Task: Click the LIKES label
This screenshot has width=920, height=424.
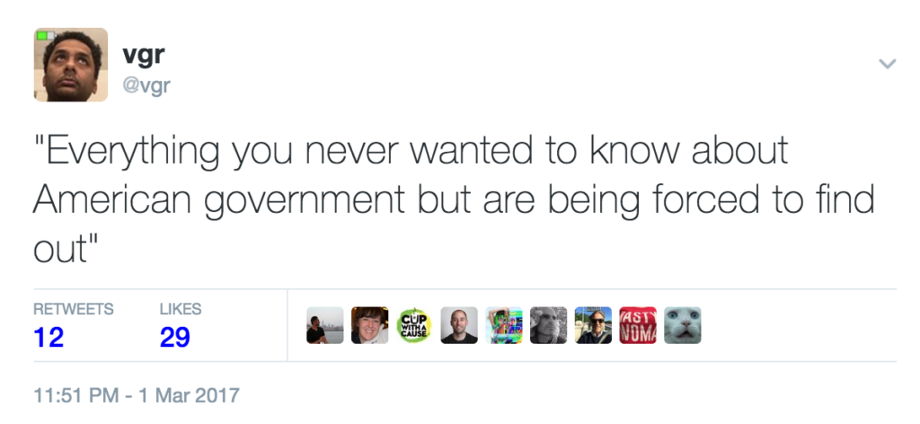Action: 180,309
